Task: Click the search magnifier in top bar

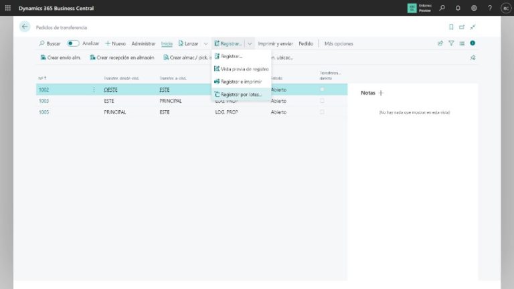Action: [x=442, y=8]
